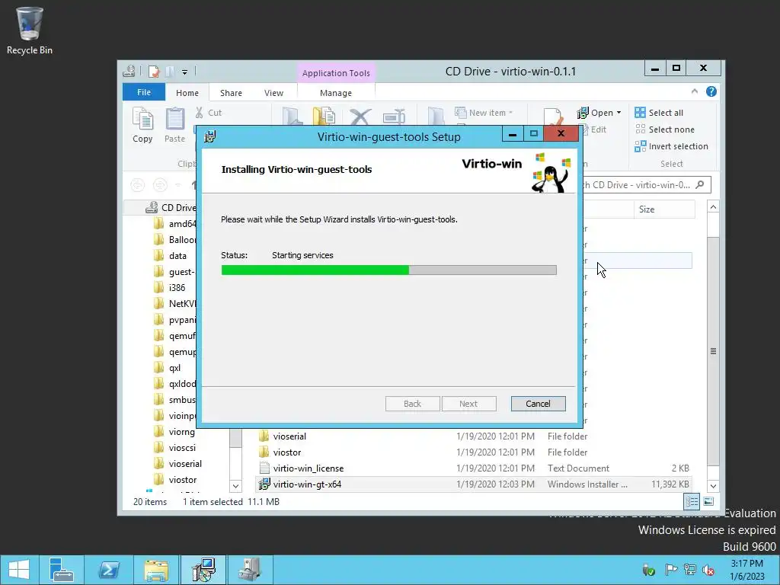Click the Cut scissors icon
The height and width of the screenshot is (585, 780).
pyautogui.click(x=199, y=113)
